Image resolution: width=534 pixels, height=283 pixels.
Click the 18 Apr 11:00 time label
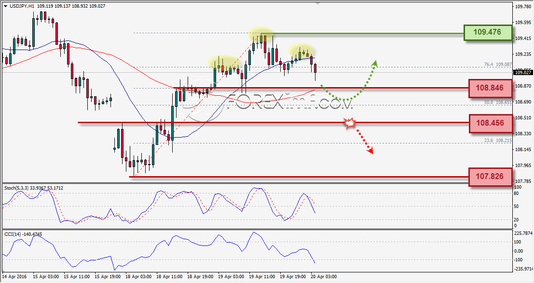point(170,277)
